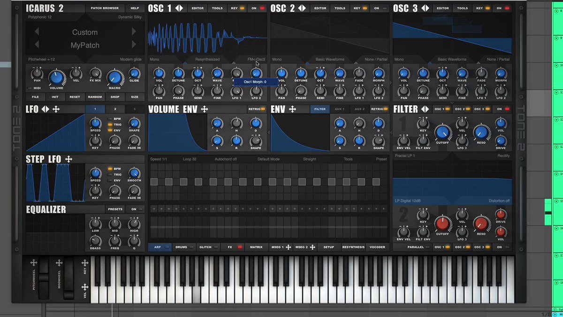The width and height of the screenshot is (563, 317).
Task: Open the Autochord off menu
Action: (226, 159)
